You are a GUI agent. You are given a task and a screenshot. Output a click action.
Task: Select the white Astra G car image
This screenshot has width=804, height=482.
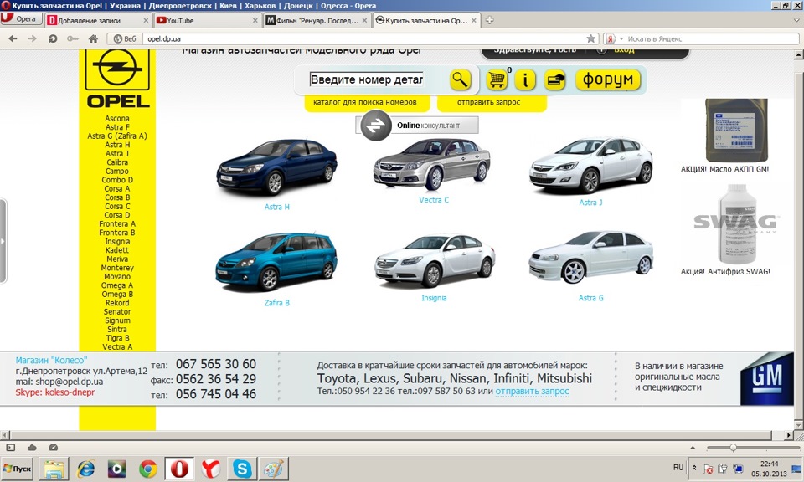[591, 258]
